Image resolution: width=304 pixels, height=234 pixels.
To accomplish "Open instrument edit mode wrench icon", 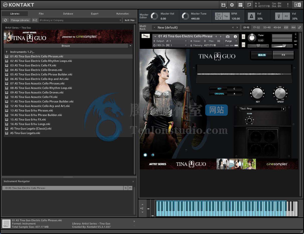I will (145, 36).
